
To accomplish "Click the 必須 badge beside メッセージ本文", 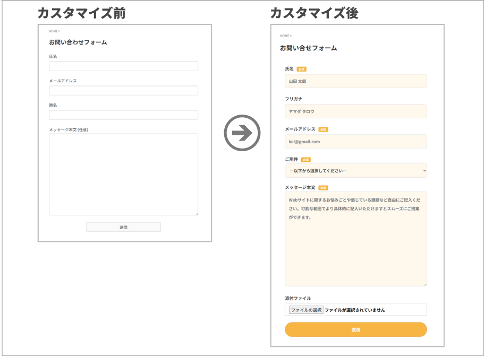I will (323, 188).
